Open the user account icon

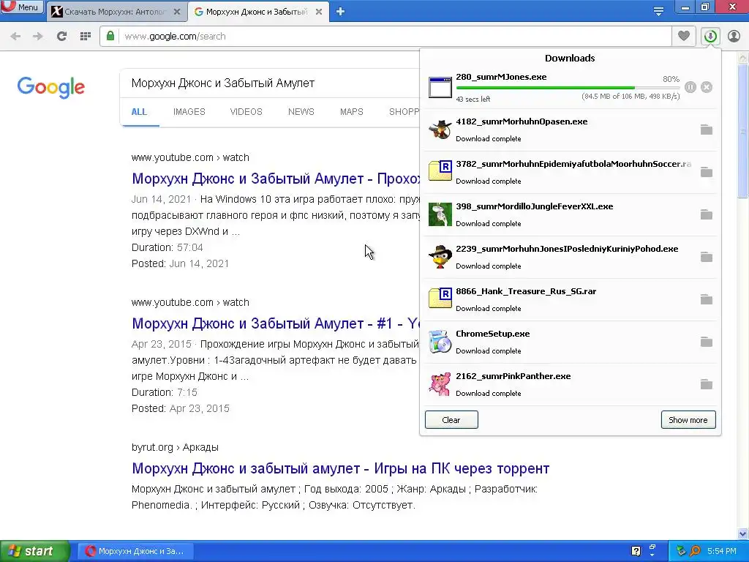[x=734, y=37]
